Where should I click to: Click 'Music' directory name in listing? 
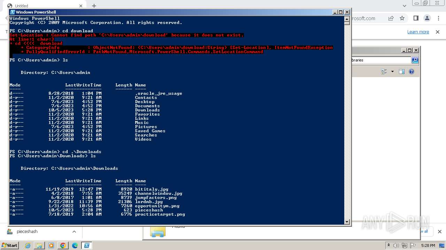(142, 123)
